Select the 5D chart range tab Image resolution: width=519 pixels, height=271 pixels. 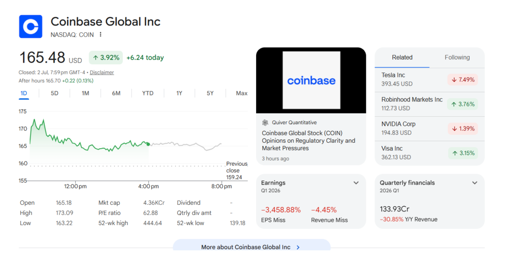pyautogui.click(x=54, y=93)
